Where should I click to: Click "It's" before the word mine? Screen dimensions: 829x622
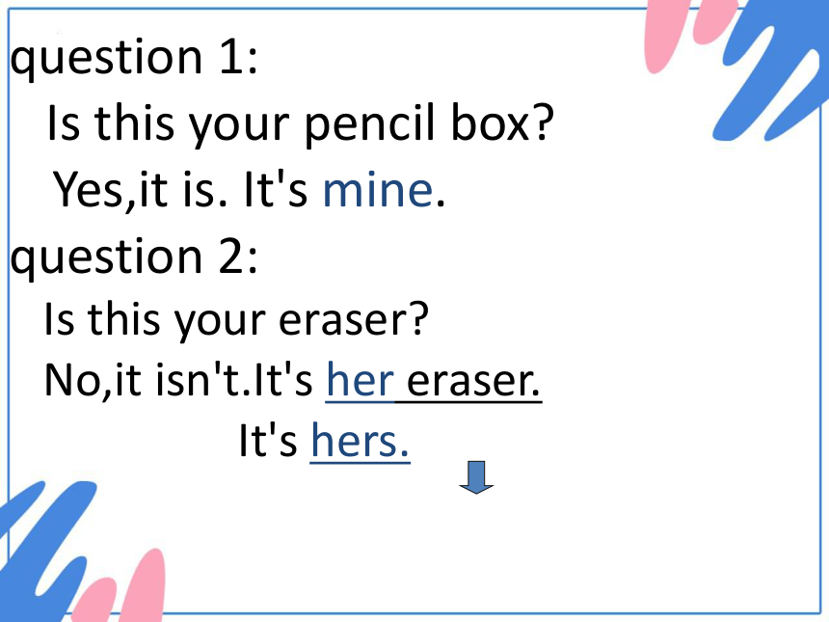coord(276,189)
